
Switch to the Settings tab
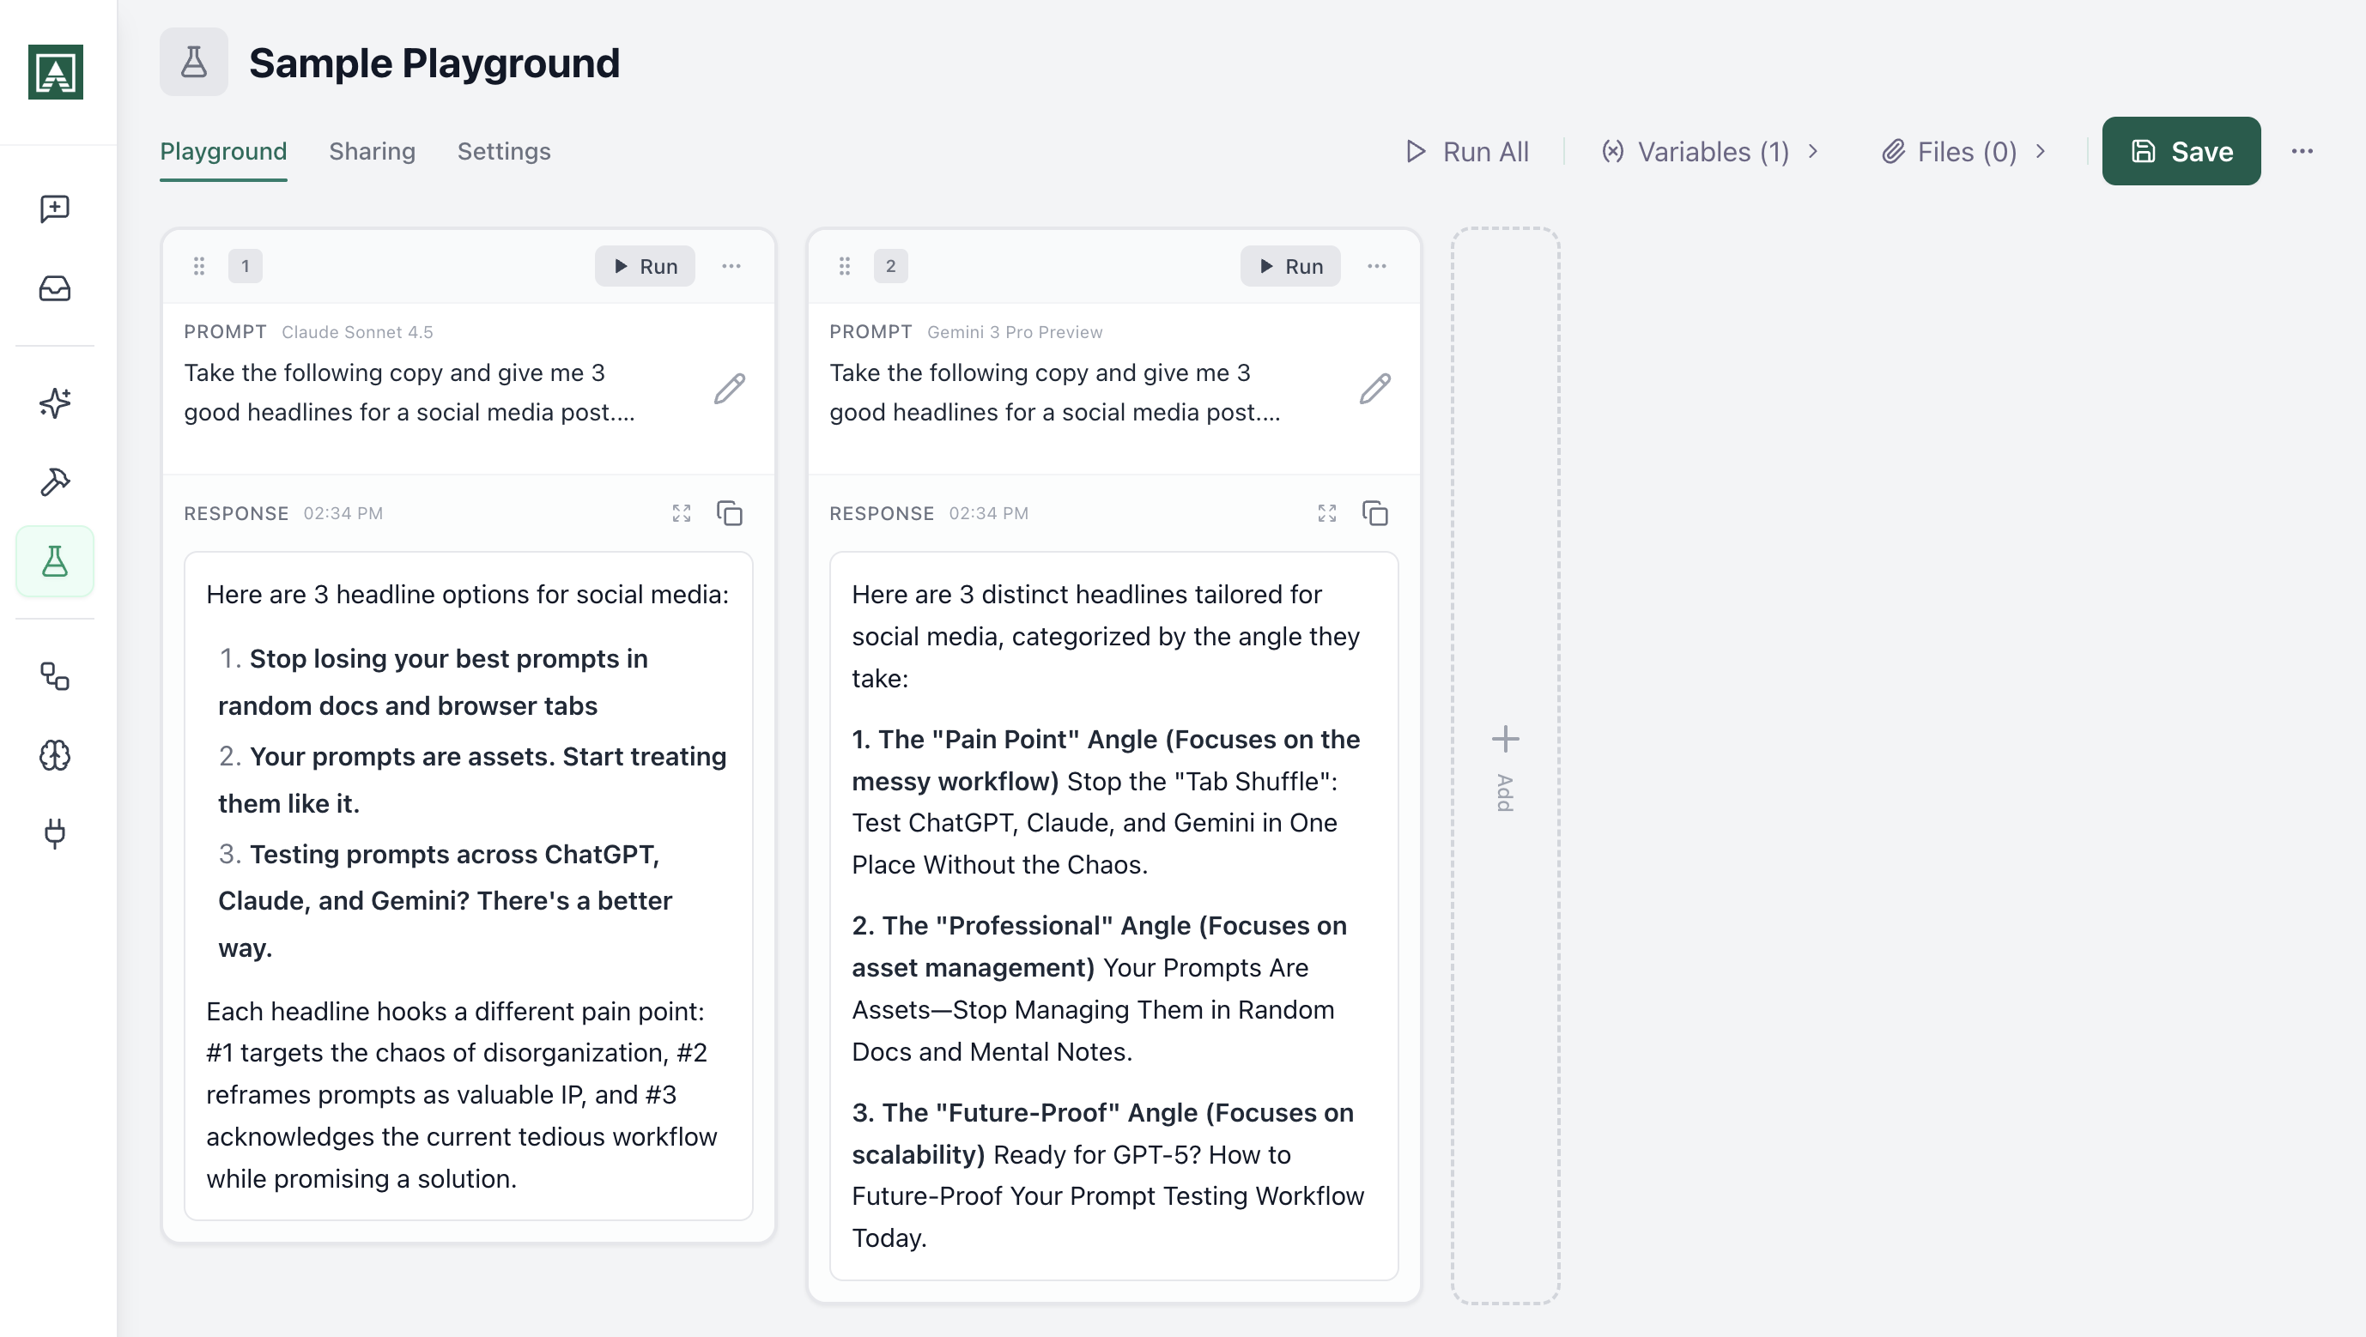503,152
